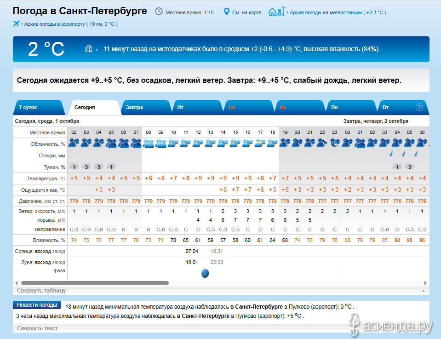Open the Сб (Saturday) tab
The width and height of the screenshot is (441, 339).
pos(232,108)
